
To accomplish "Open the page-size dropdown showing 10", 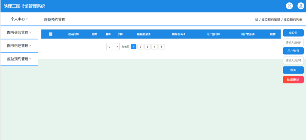I will [x=113, y=47].
